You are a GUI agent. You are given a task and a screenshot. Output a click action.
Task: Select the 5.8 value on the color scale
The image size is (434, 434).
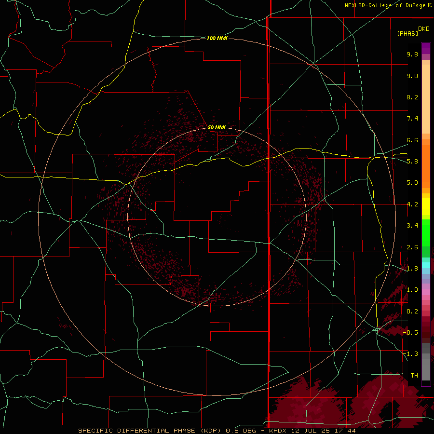(412, 162)
